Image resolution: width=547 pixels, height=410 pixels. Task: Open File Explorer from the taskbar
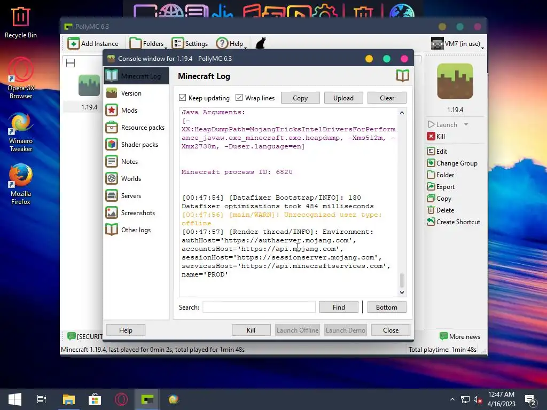69,399
